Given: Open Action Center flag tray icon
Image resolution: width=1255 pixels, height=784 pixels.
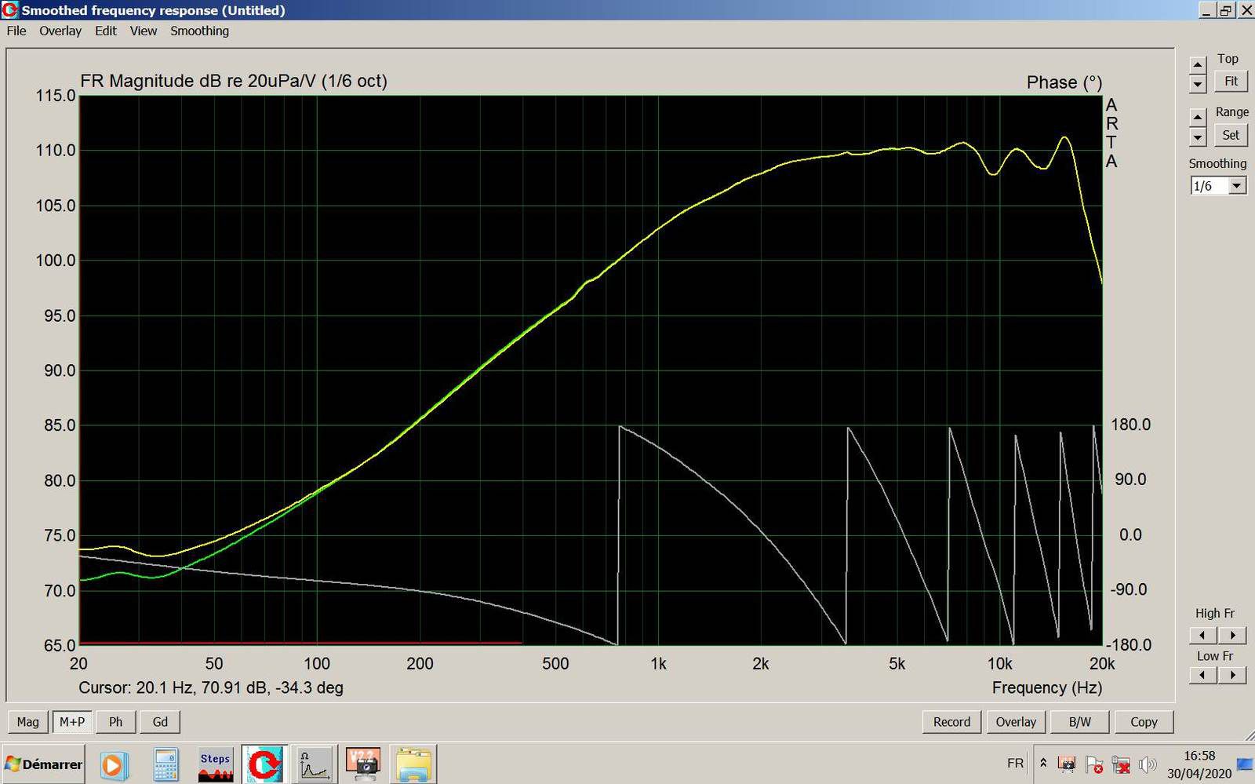Looking at the screenshot, I should point(1094,764).
